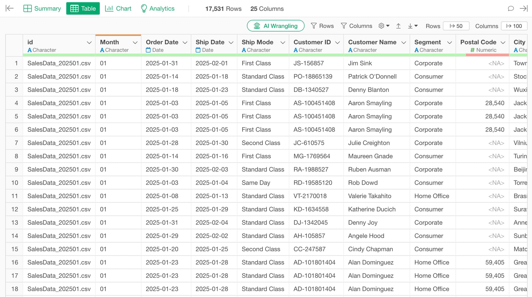Expand the Month column dropdown
The height and width of the screenshot is (297, 532).
click(x=135, y=43)
